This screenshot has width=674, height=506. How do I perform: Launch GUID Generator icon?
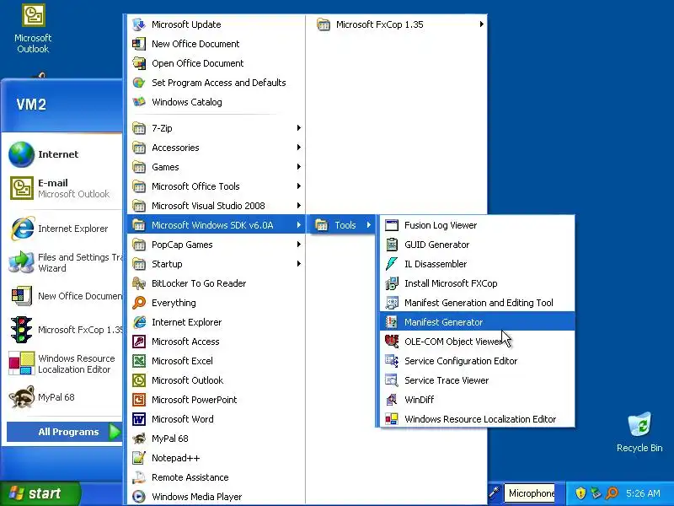[x=392, y=245]
